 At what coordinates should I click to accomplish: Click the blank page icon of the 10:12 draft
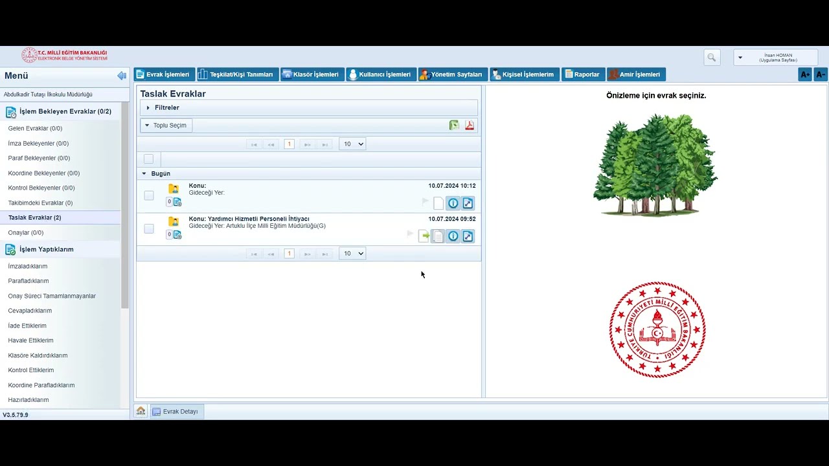click(x=438, y=203)
